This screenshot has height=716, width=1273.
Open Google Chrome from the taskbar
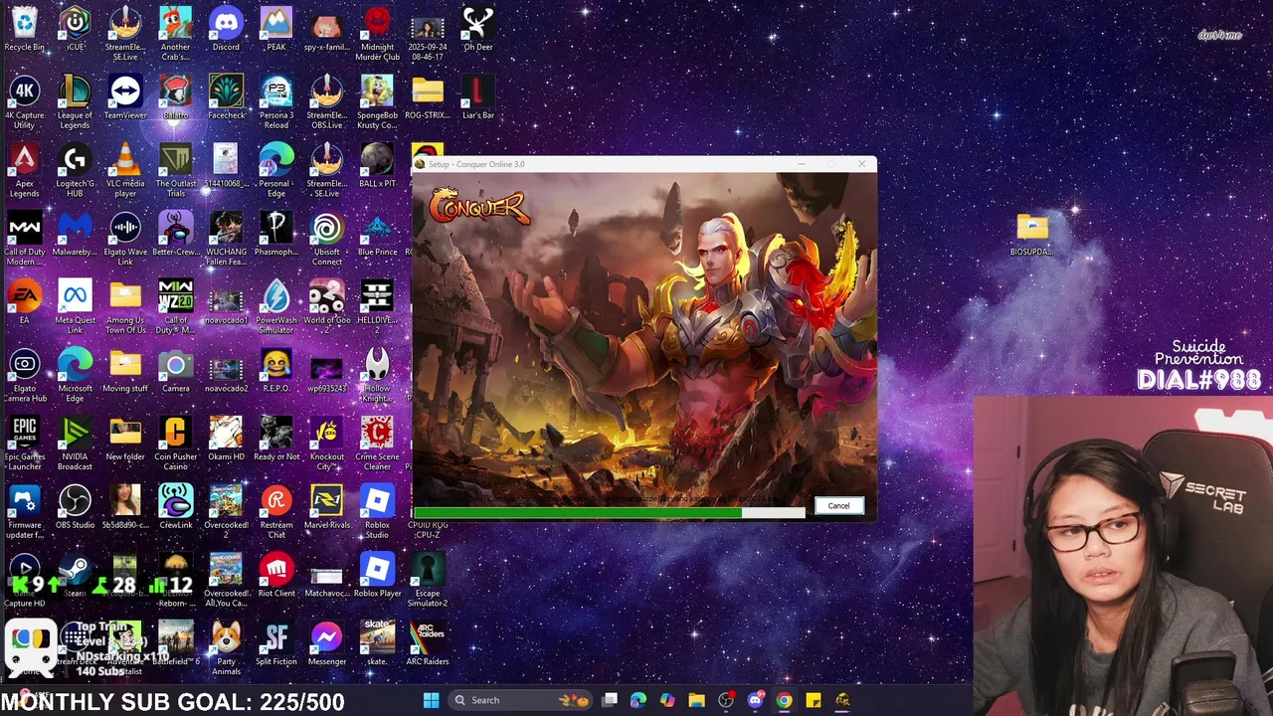click(784, 700)
